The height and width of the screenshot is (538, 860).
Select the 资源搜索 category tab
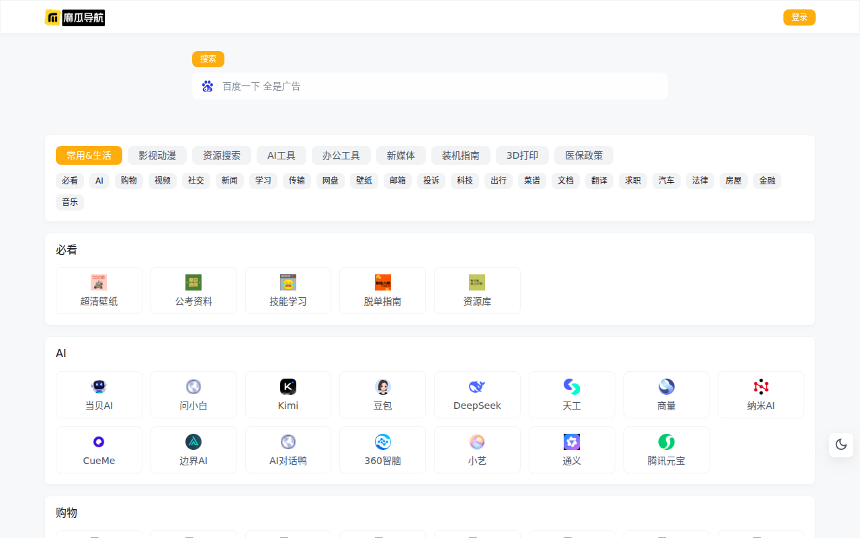(222, 155)
